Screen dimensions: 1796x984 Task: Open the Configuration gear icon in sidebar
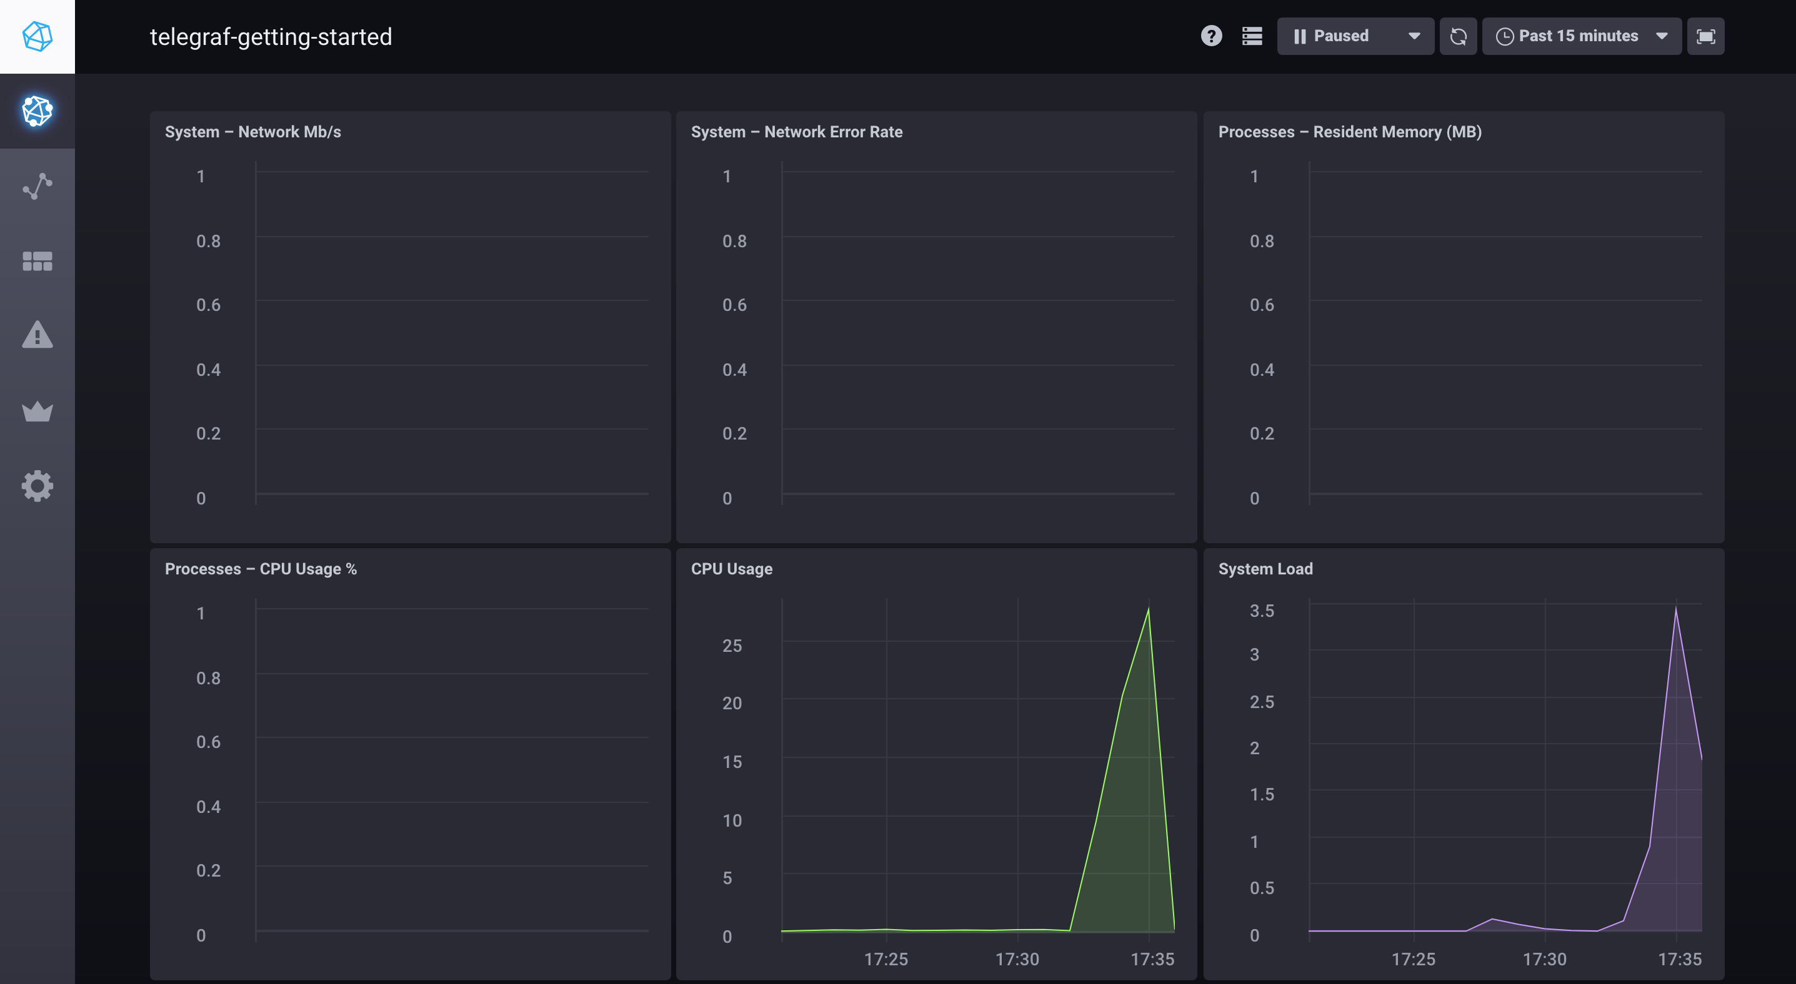pos(37,485)
